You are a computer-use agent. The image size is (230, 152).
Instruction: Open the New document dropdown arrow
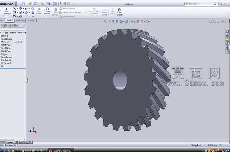27,4
